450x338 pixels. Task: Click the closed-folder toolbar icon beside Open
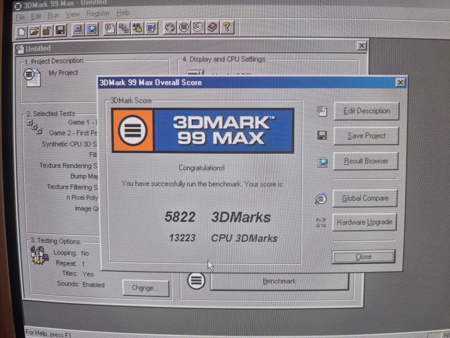tap(47, 31)
